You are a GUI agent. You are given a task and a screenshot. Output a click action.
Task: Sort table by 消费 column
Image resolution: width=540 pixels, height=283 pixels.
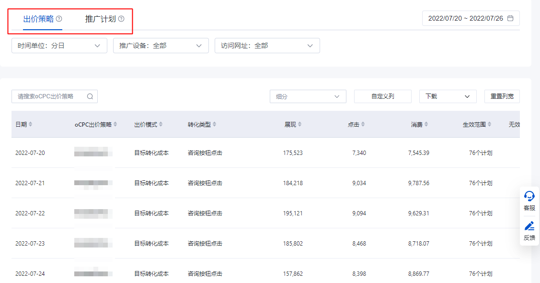coord(426,125)
